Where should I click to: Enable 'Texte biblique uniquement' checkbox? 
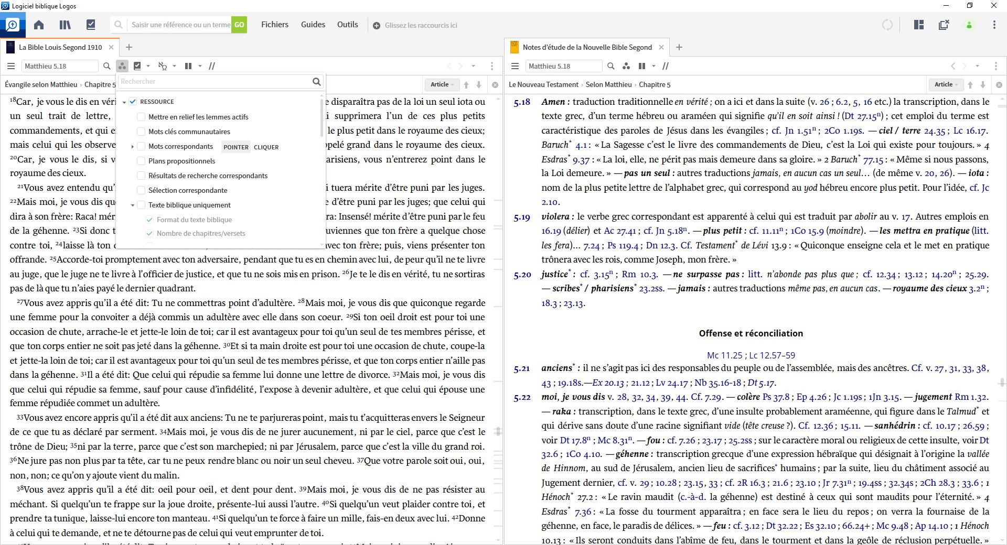[x=141, y=205]
